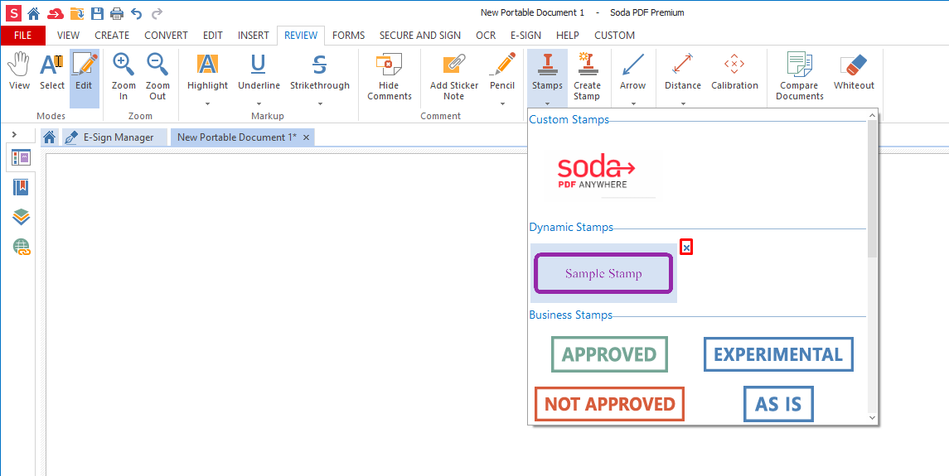Image resolution: width=949 pixels, height=476 pixels.
Task: Select the Arrow drawing tool
Action: coord(632,72)
